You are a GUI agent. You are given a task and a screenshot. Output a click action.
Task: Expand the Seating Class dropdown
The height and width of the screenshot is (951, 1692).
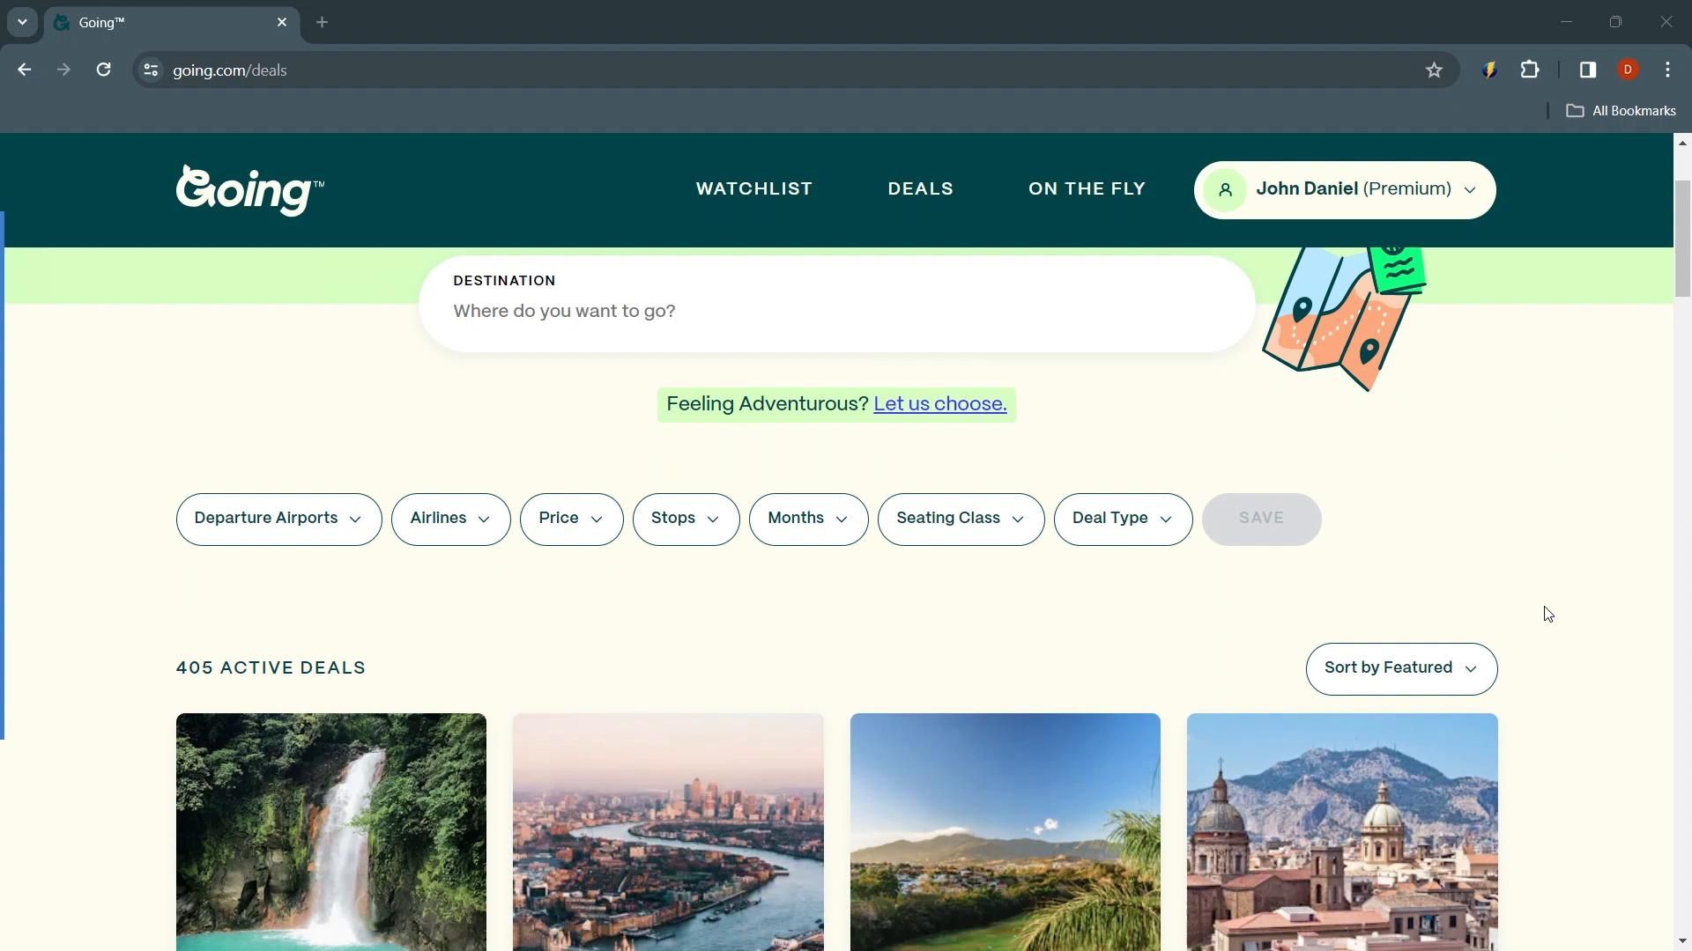pyautogui.click(x=961, y=519)
